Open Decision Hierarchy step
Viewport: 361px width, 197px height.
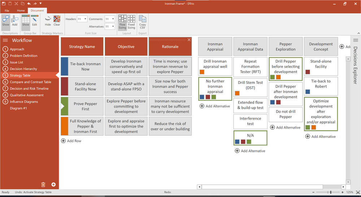tap(23, 69)
